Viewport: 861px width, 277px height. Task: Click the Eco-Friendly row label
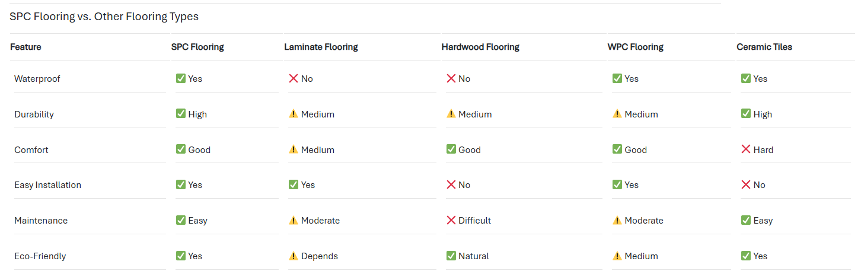coord(40,256)
